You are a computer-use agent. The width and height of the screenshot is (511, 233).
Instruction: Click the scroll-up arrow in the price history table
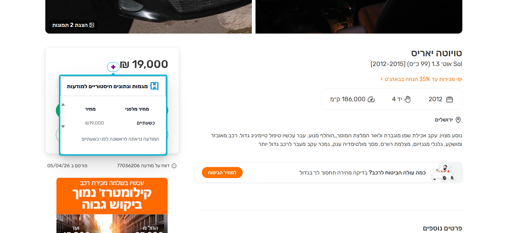point(63,105)
